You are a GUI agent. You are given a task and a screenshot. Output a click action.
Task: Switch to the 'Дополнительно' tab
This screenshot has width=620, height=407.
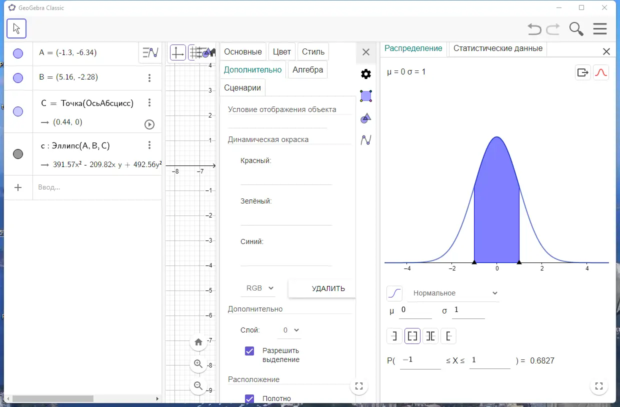[x=252, y=69]
